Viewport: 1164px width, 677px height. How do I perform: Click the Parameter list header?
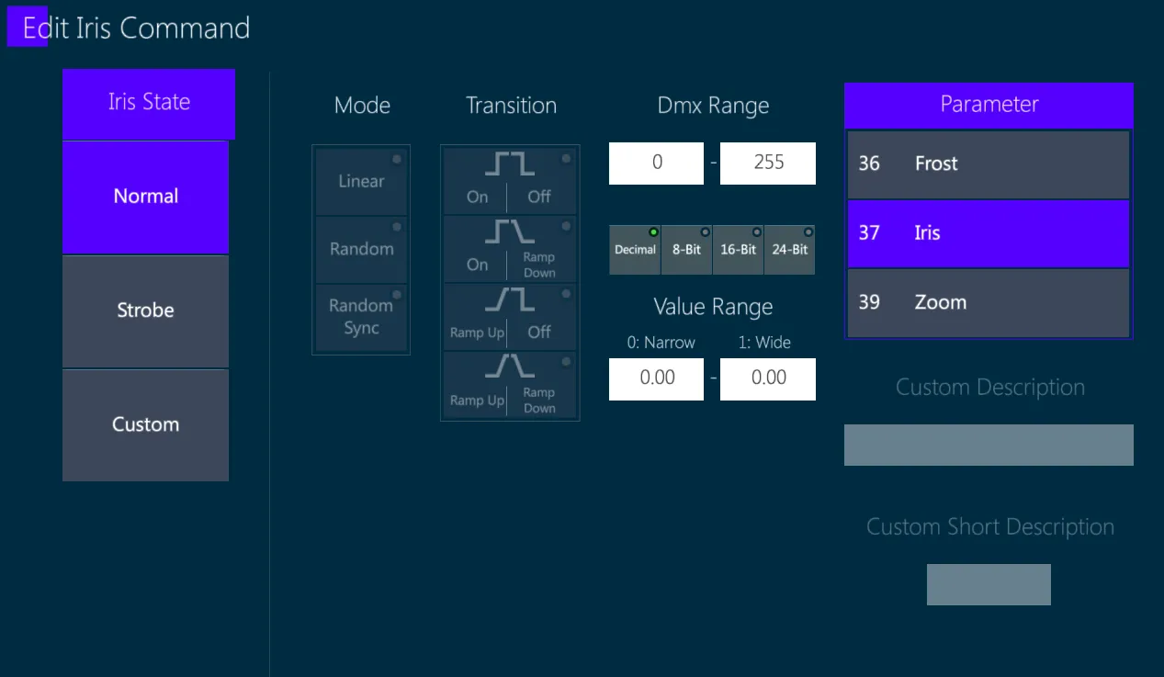[989, 105]
